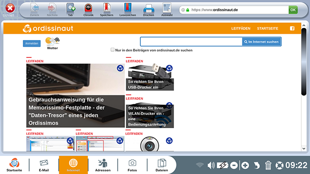Image resolution: width=310 pixels, height=174 pixels.
Task: Click the trash bin icon
Action: coord(268,165)
